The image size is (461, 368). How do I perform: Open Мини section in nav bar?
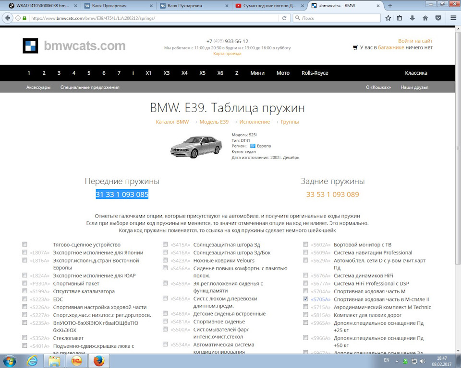pos(257,73)
